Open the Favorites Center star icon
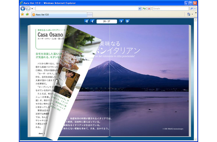 [x=22, y=14]
